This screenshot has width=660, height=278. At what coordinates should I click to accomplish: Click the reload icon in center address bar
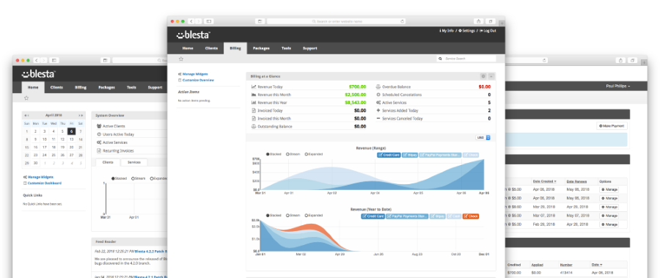pyautogui.click(x=403, y=21)
